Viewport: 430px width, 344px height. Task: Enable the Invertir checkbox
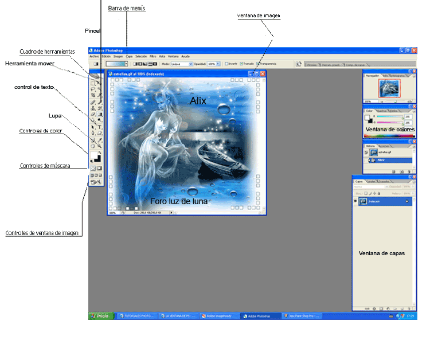point(226,64)
